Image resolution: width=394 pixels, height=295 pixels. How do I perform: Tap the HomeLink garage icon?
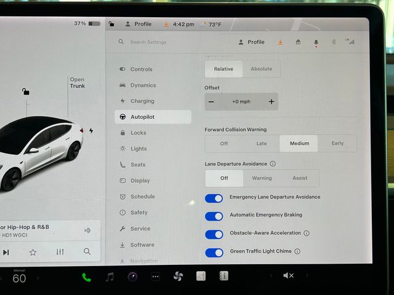tap(298, 42)
